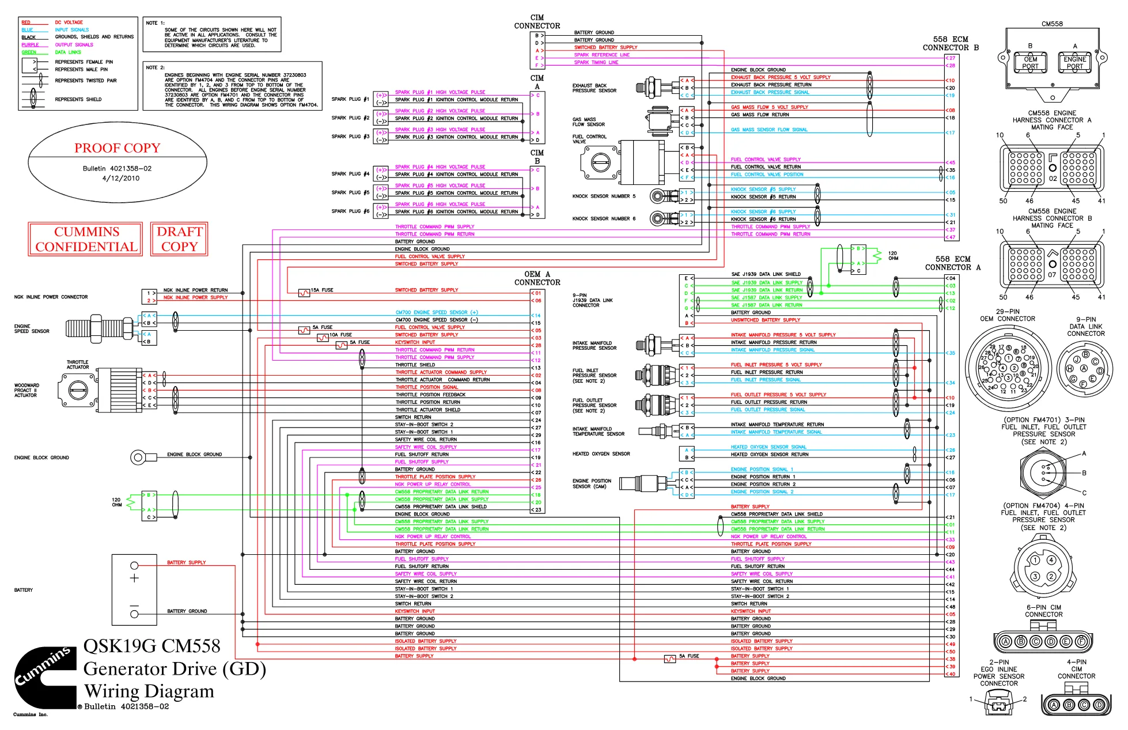Select harness connector A mating face drawing
The image size is (1128, 730).
[x=1052, y=169]
